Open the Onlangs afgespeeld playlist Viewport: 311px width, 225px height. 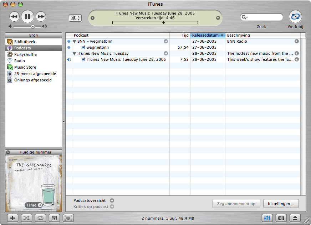34,80
